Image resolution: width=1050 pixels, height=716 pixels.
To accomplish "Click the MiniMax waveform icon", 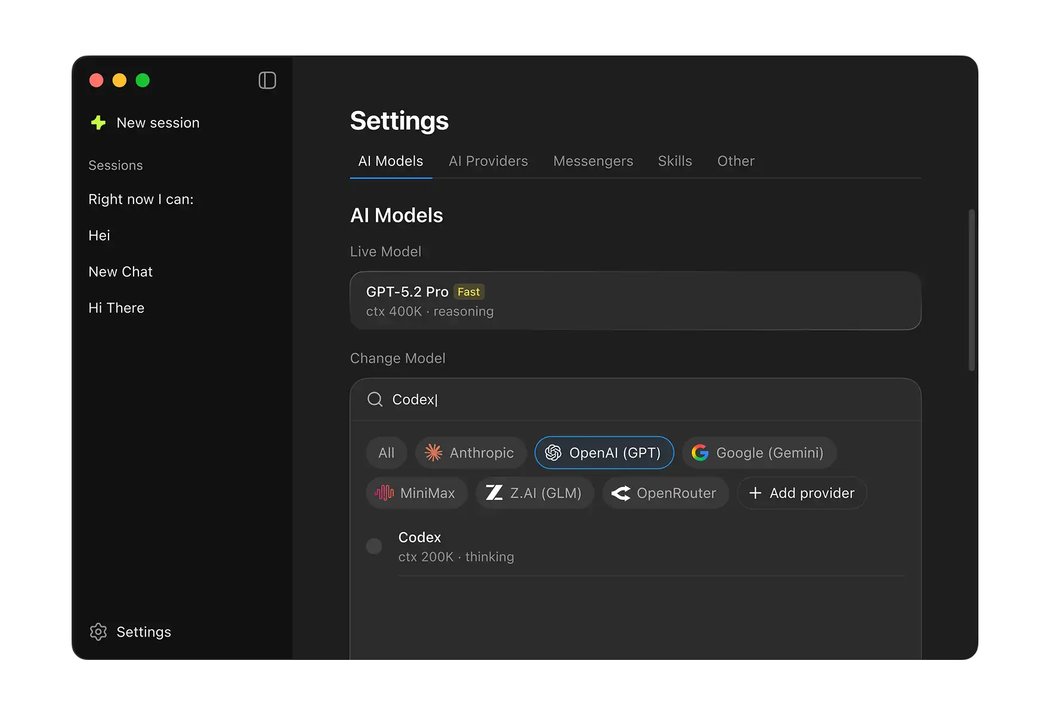I will (384, 493).
